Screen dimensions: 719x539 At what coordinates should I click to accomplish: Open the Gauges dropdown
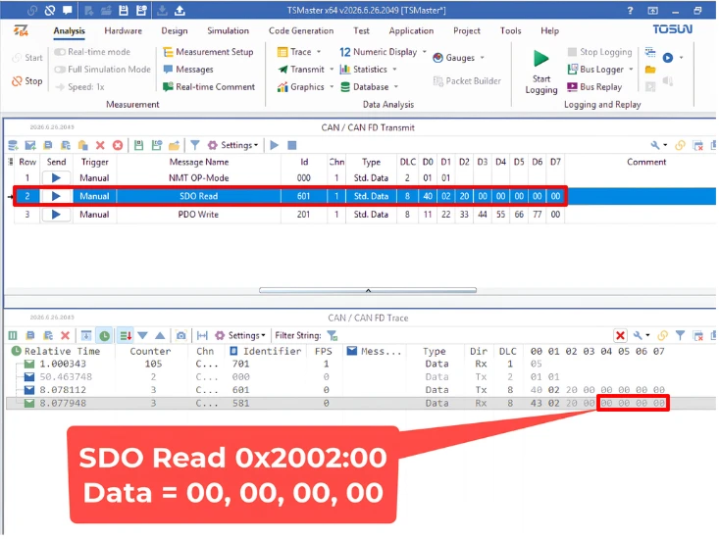pyautogui.click(x=482, y=58)
